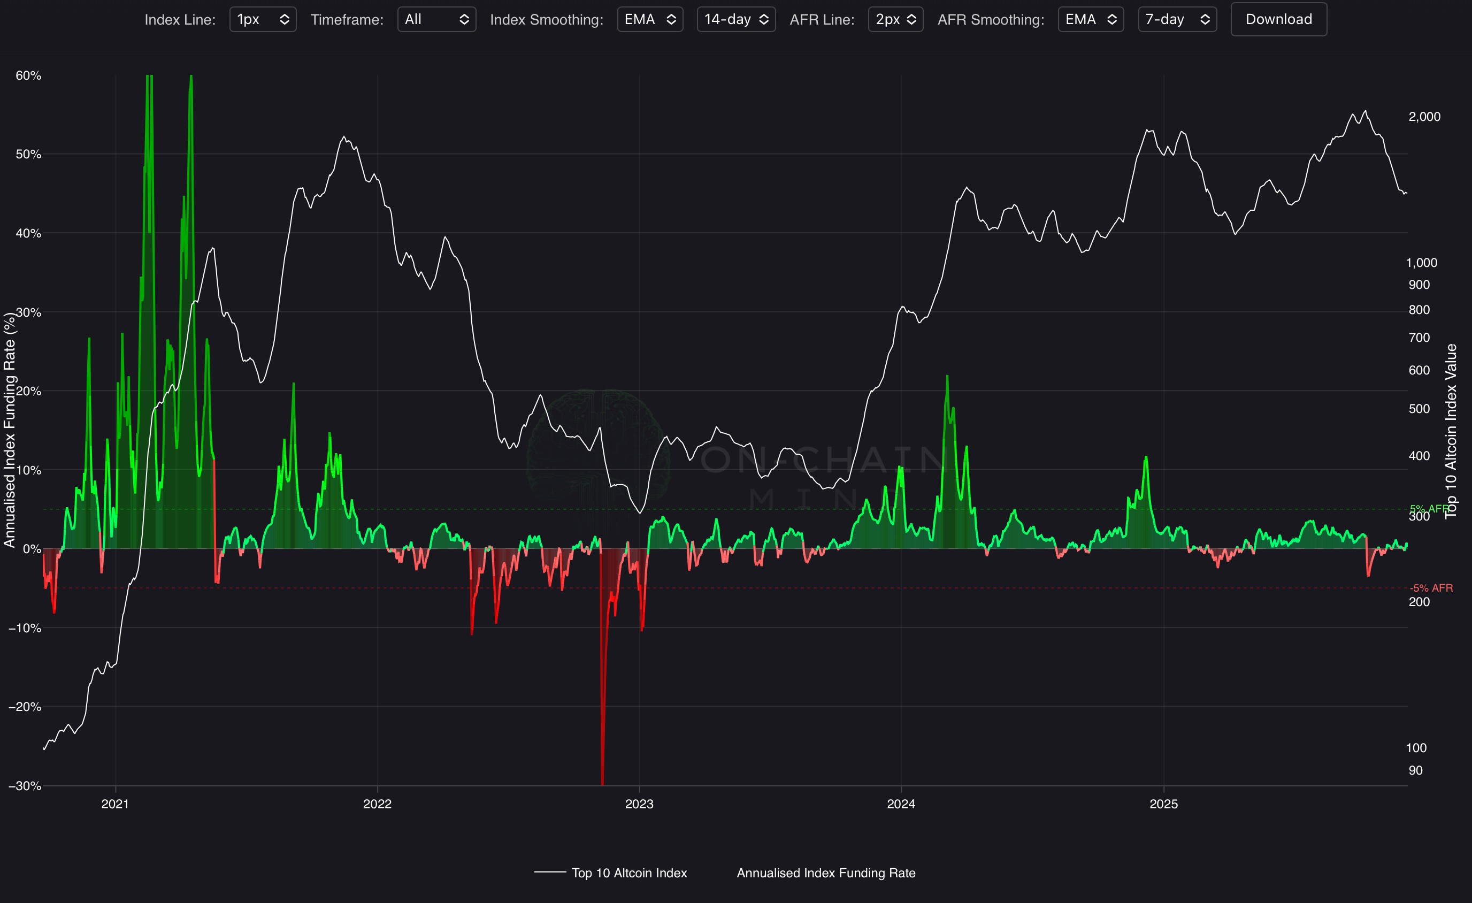Click the Download button
The image size is (1472, 903).
click(1278, 19)
